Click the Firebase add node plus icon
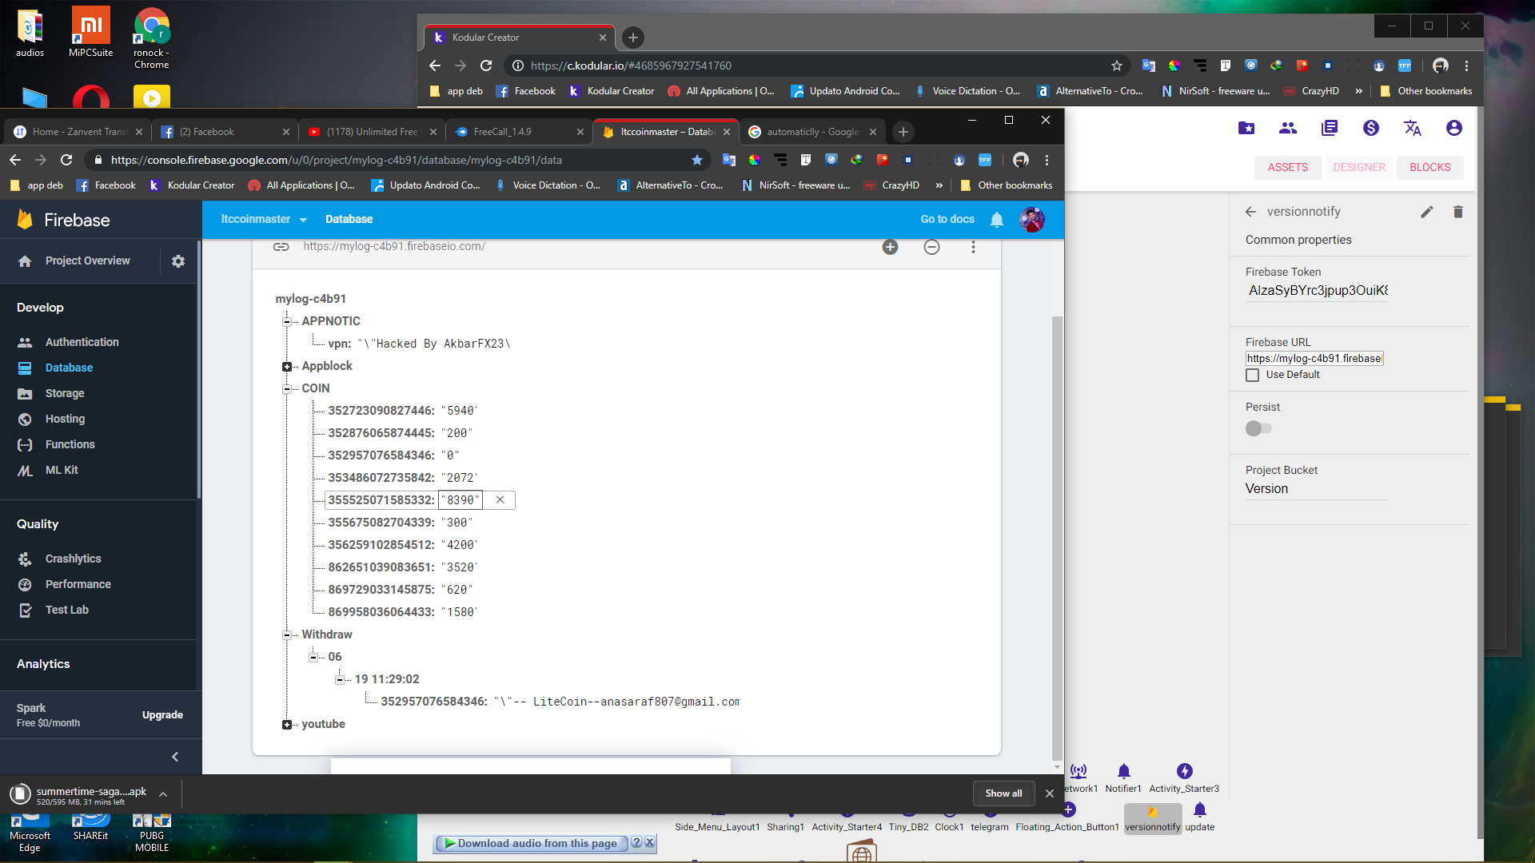 coord(890,247)
